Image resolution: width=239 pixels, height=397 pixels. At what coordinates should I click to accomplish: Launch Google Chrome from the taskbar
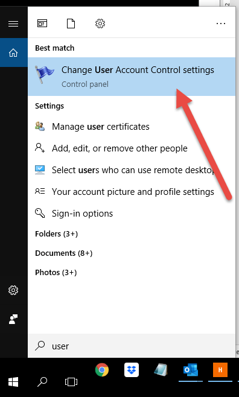click(x=102, y=370)
